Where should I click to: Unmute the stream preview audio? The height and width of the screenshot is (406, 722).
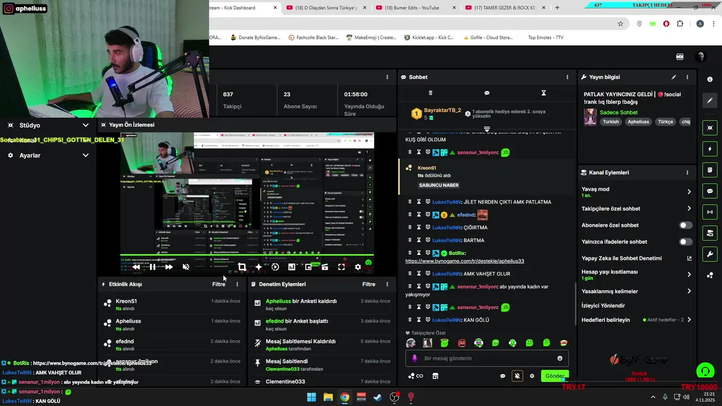click(186, 267)
